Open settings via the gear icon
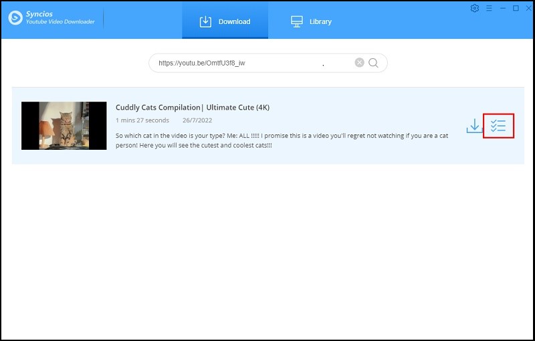This screenshot has height=341, width=535. [475, 8]
